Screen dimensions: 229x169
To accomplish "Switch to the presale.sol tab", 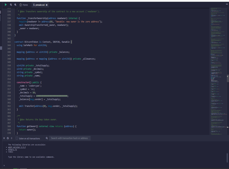I will pyautogui.click(x=40, y=5).
